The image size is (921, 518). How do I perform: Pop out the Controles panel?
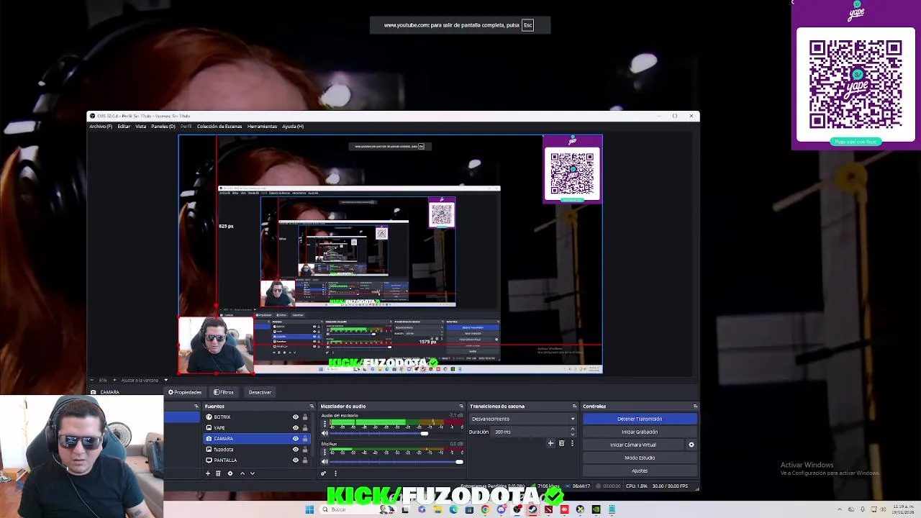[694, 406]
